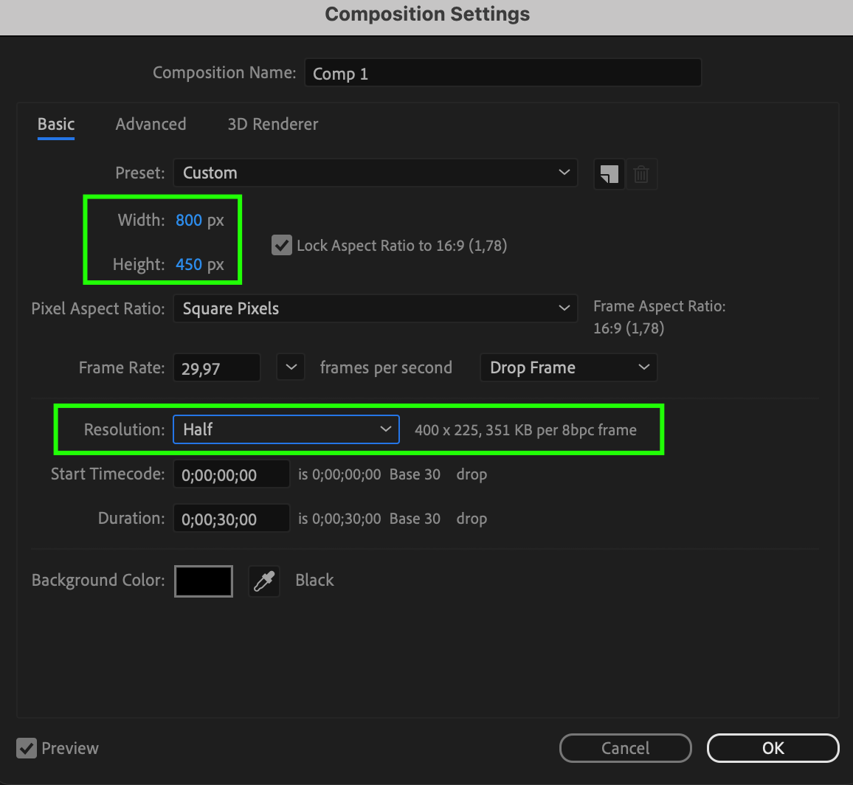This screenshot has height=785, width=853.
Task: Select the Basic tab
Action: tap(56, 124)
